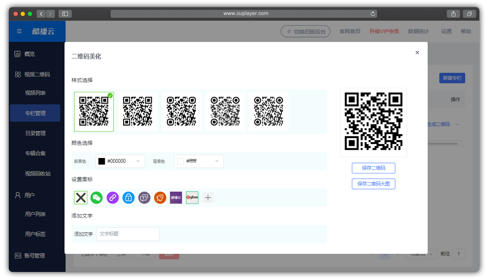Choose the gray question chat bubble icon
486x279 pixels.
click(x=144, y=198)
